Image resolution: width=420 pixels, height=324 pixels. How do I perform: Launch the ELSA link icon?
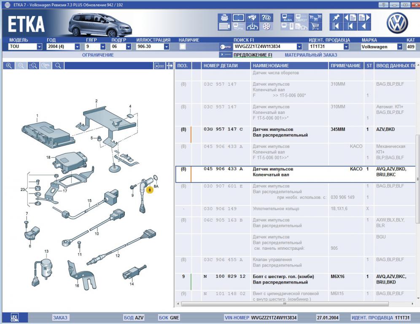pyautogui.click(x=288, y=18)
